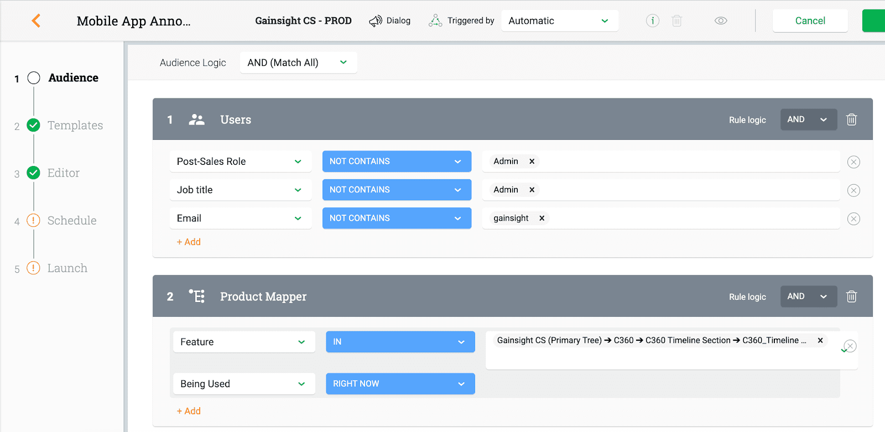The width and height of the screenshot is (885, 432).
Task: Remove the gainsight tag from Email
Action: click(x=542, y=218)
